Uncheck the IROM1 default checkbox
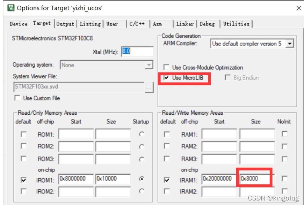Screen dimensions: 304x205 point(24,180)
